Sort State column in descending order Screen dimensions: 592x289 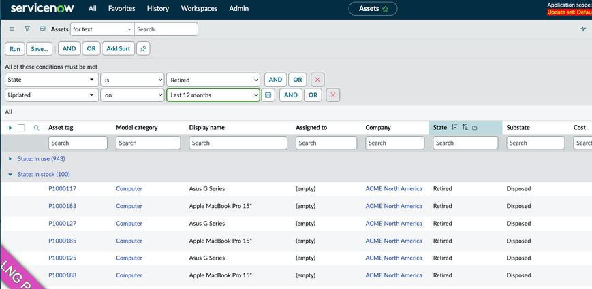tap(454, 128)
